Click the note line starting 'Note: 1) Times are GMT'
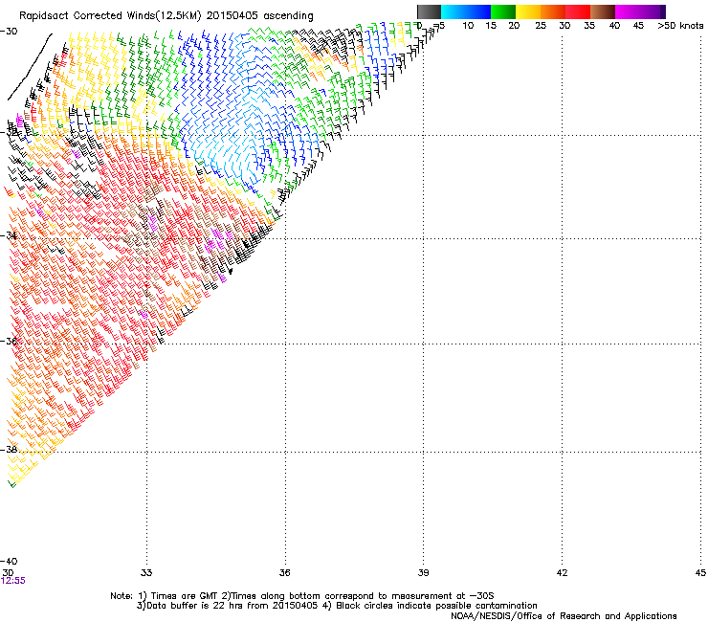This screenshot has width=708, height=622. click(302, 596)
